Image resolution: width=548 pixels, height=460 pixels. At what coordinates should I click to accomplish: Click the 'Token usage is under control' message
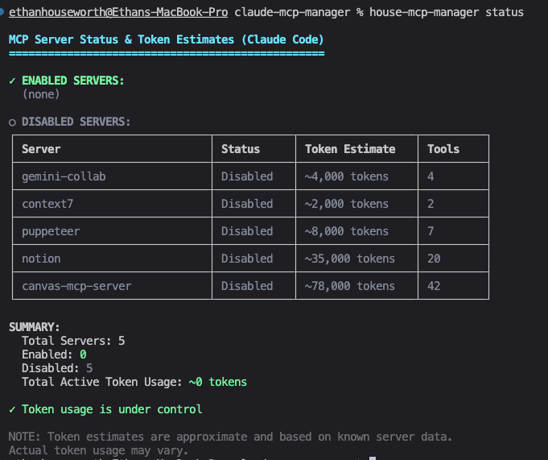[112, 409]
